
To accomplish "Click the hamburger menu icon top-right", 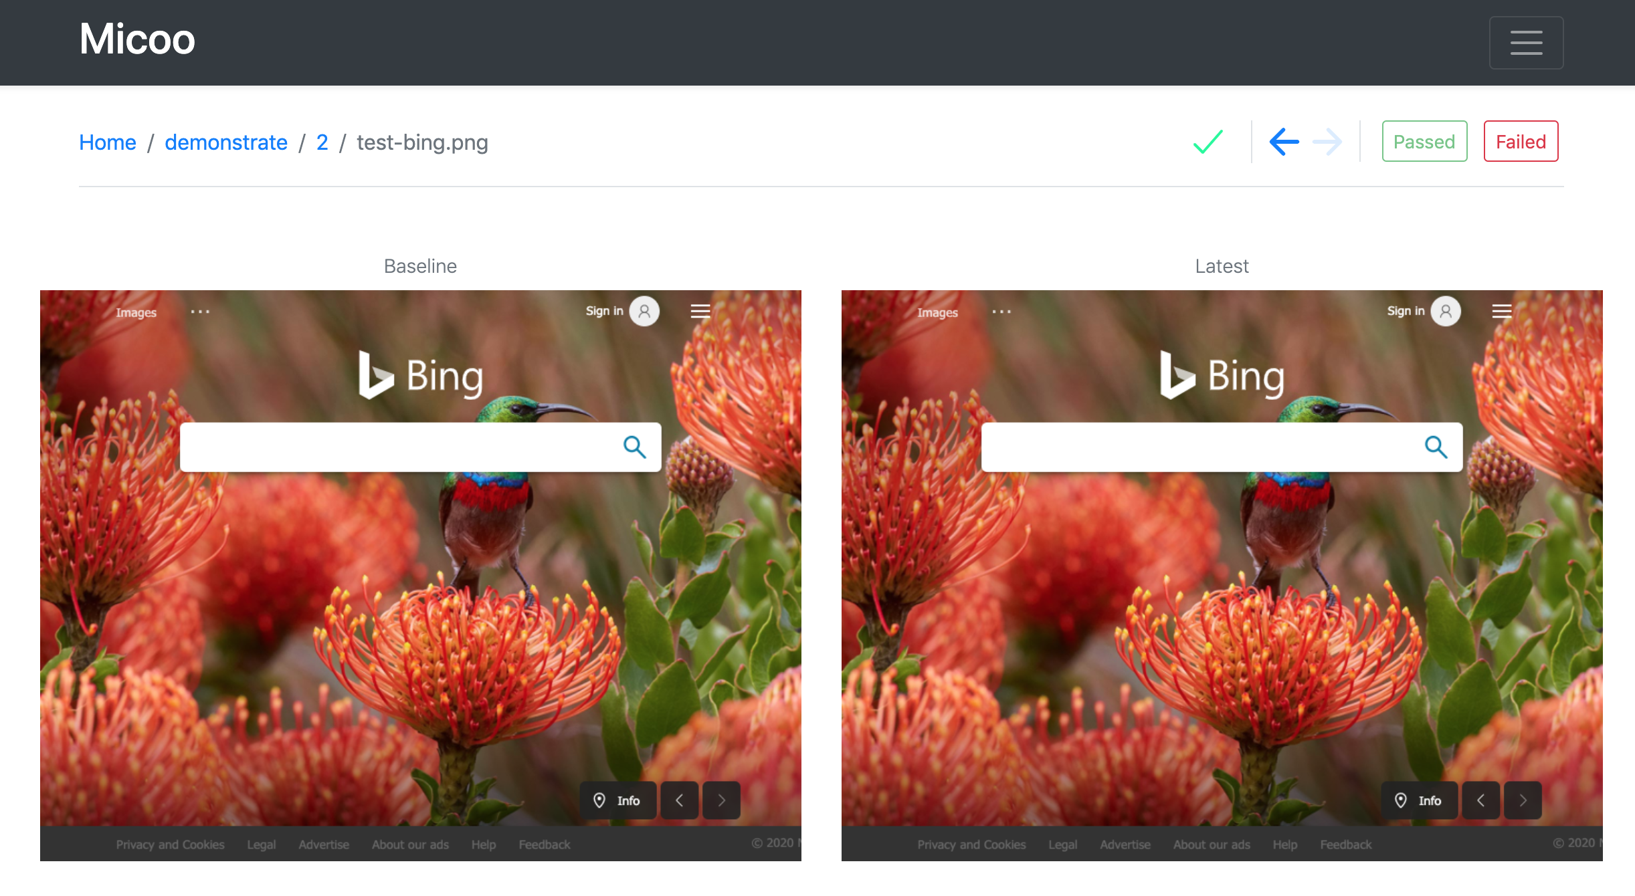I will point(1527,42).
